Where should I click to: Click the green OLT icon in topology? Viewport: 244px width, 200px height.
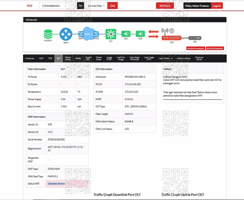tap(111, 34)
